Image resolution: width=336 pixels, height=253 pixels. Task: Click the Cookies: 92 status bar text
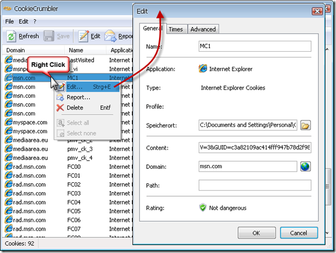19,244
